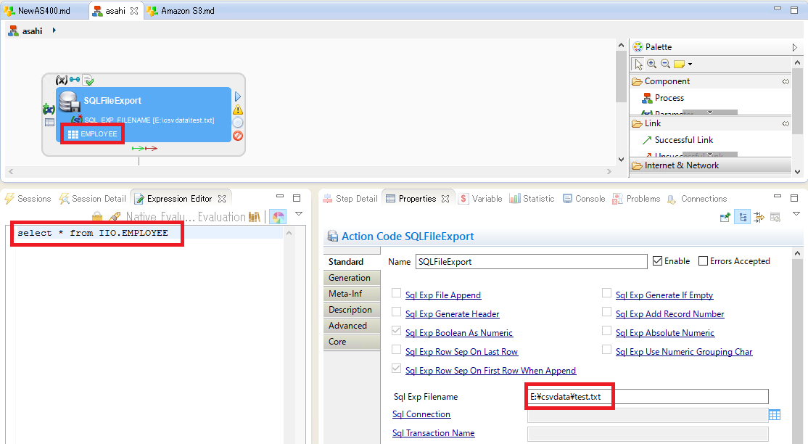Select the Advanced properties section
The height and width of the screenshot is (444, 808).
pos(347,326)
